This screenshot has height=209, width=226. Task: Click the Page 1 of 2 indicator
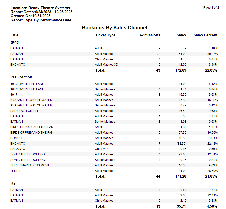211,8
